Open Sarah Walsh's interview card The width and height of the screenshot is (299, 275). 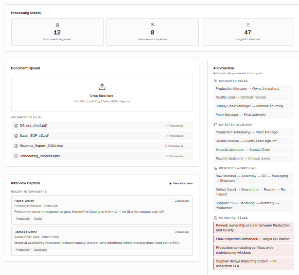102,210
